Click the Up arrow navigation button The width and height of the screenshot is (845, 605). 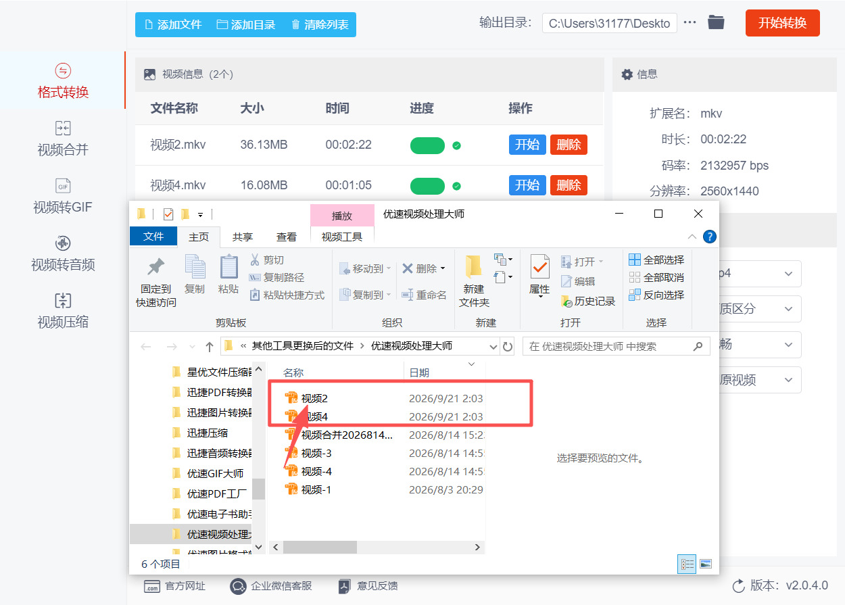pos(210,347)
